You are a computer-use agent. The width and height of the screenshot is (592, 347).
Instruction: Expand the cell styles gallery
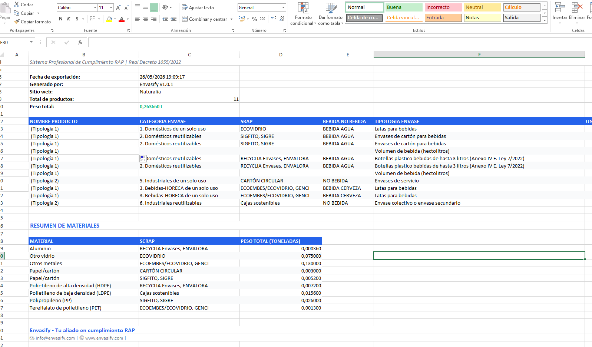tap(545, 21)
